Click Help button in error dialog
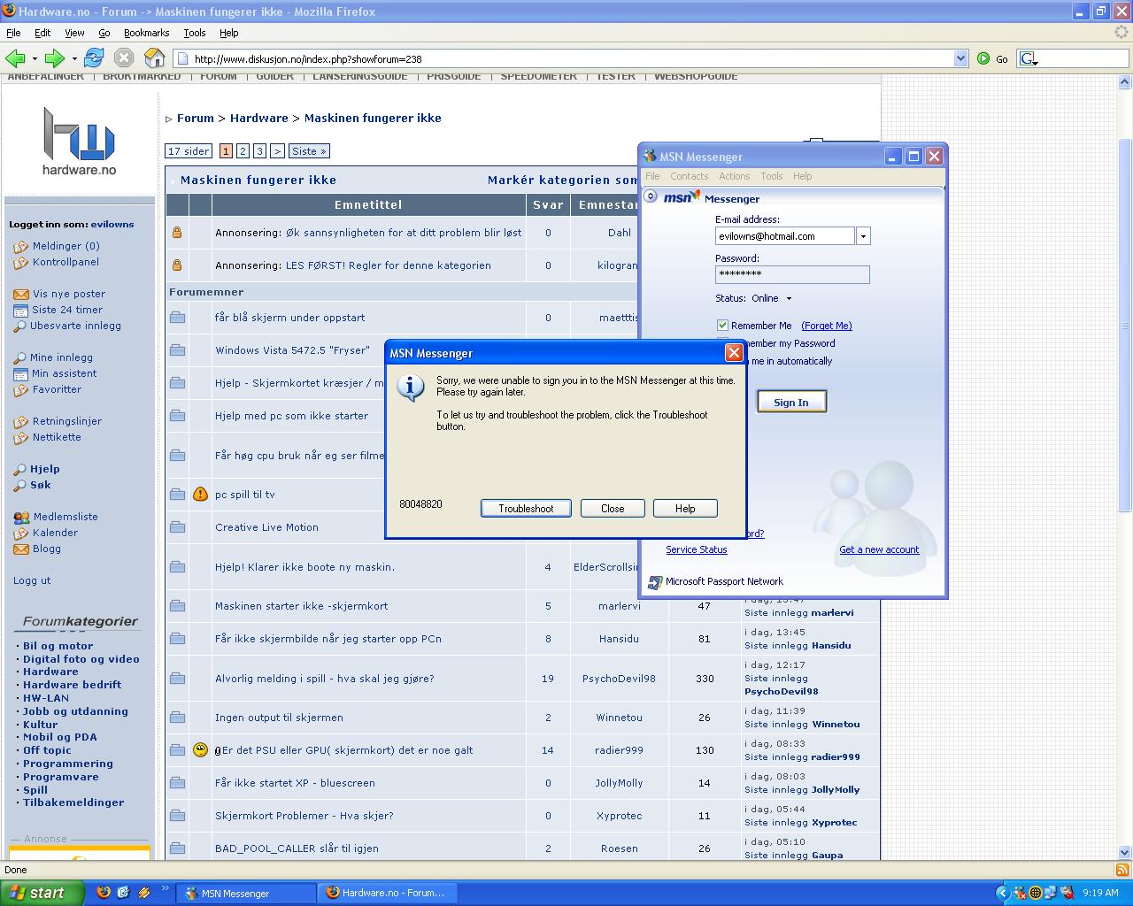1133x906 pixels. tap(685, 509)
